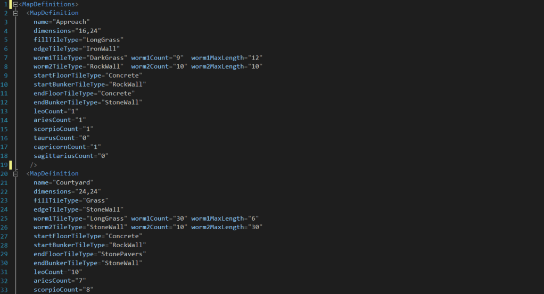Screen dimensions: 544x294
Task: Collapse the MapDefinitions root node
Action: pyautogui.click(x=15, y=4)
